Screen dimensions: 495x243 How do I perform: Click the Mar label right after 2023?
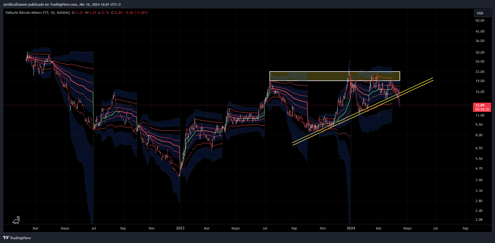click(207, 228)
